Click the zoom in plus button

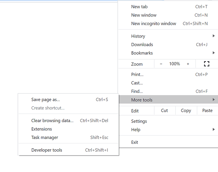[188, 64]
